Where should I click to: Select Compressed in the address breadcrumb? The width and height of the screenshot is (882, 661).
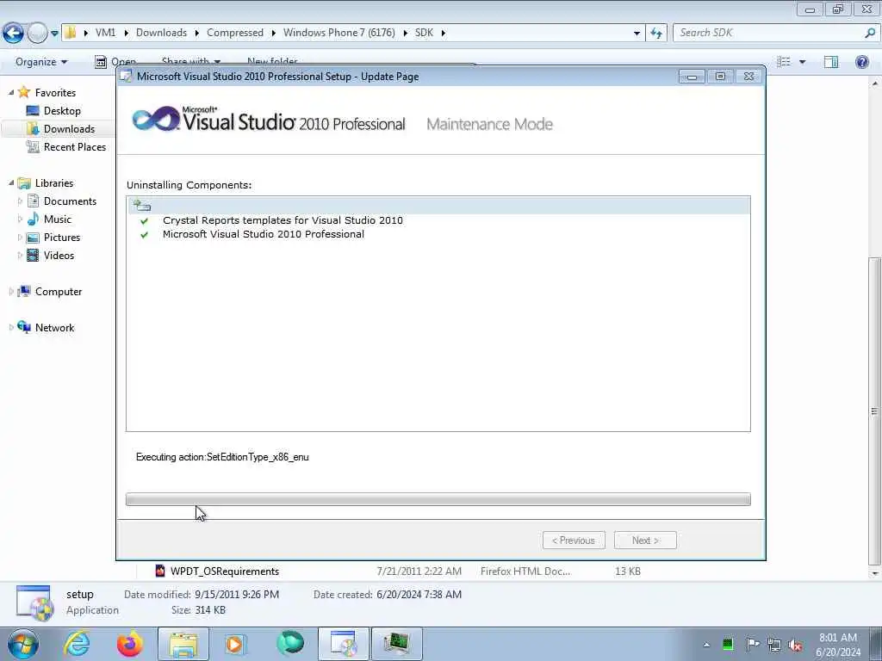click(x=235, y=33)
